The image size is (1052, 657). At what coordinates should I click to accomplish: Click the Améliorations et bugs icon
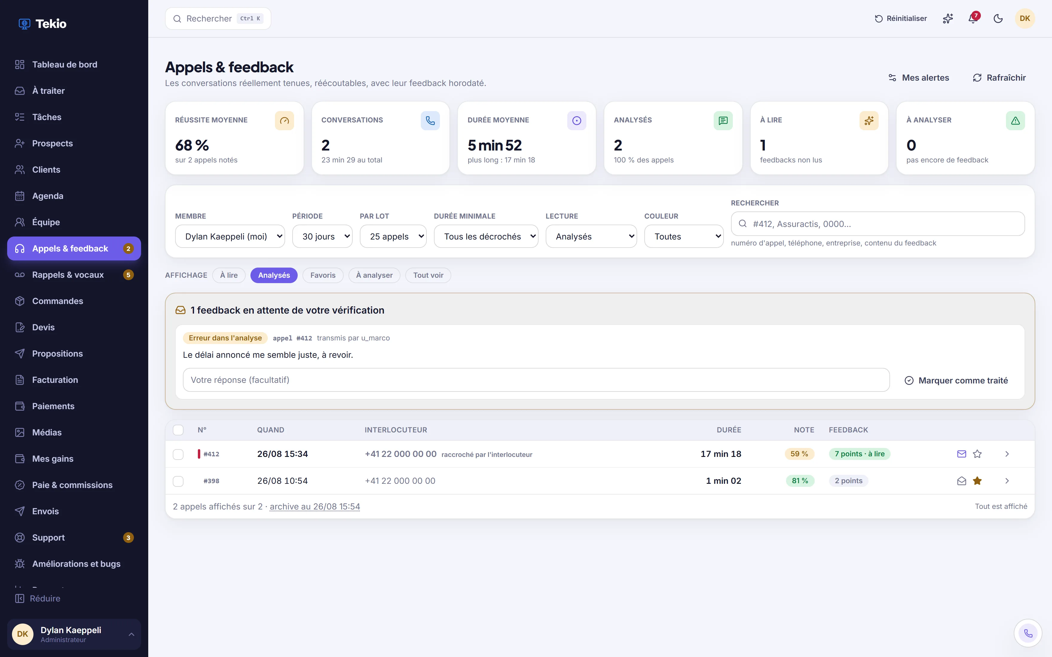pos(19,564)
